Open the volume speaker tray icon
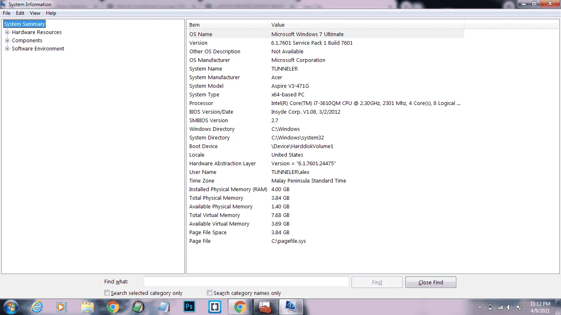The image size is (561, 315). [510, 307]
